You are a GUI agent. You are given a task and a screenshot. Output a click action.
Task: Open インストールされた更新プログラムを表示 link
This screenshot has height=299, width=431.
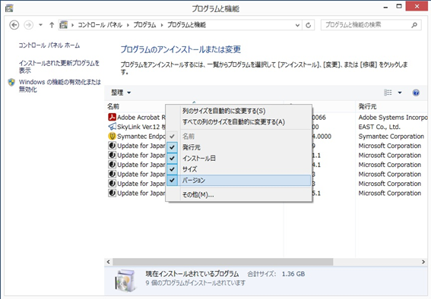(x=59, y=67)
